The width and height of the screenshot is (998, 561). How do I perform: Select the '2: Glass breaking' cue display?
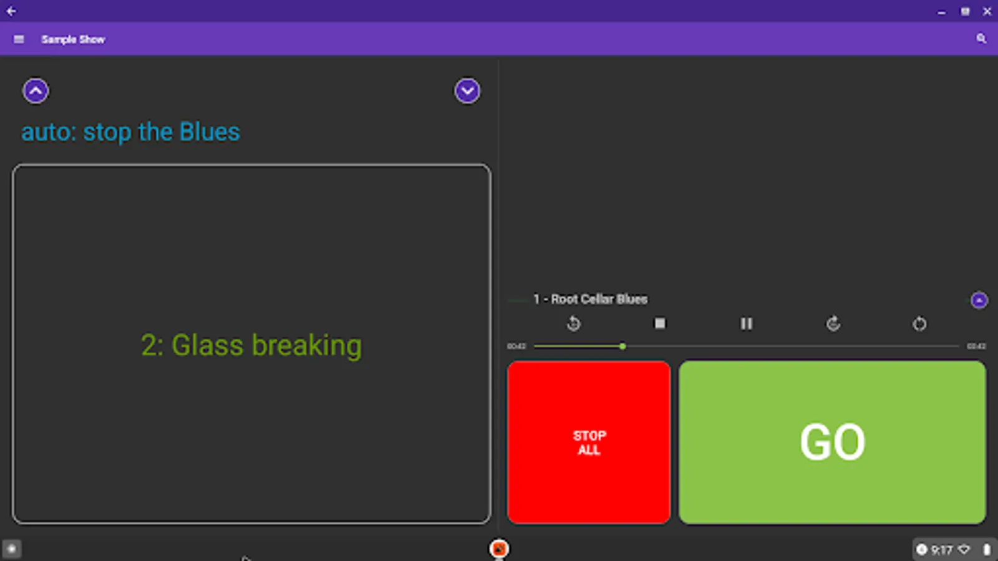[x=251, y=345]
